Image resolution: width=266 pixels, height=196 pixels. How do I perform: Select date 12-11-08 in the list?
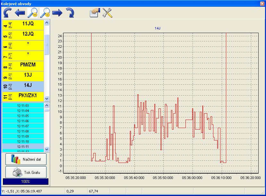pyautogui.click(x=23, y=131)
